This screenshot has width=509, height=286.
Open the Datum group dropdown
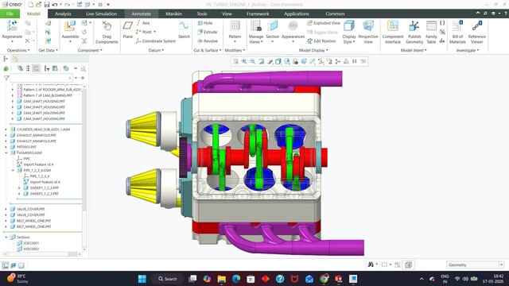click(156, 50)
